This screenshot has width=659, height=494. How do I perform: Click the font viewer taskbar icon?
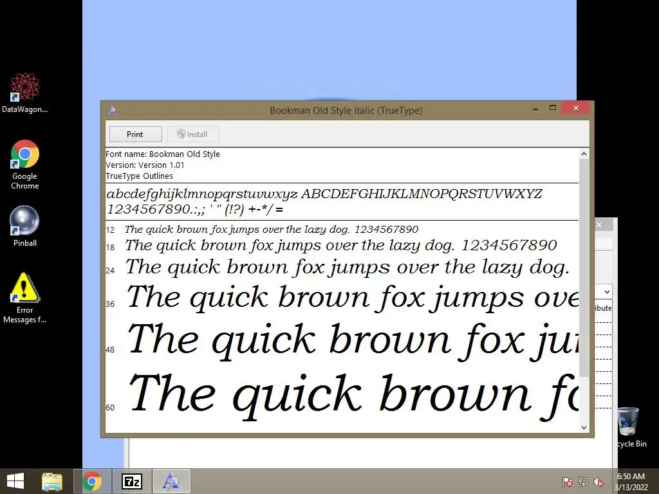point(171,481)
